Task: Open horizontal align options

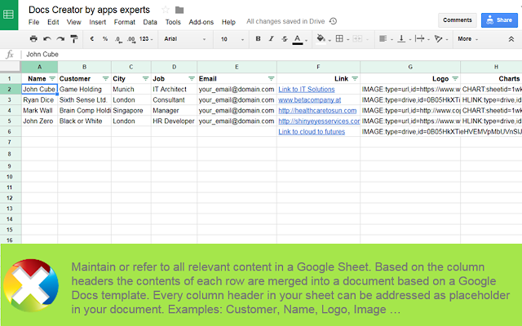Action: pyautogui.click(x=383, y=38)
